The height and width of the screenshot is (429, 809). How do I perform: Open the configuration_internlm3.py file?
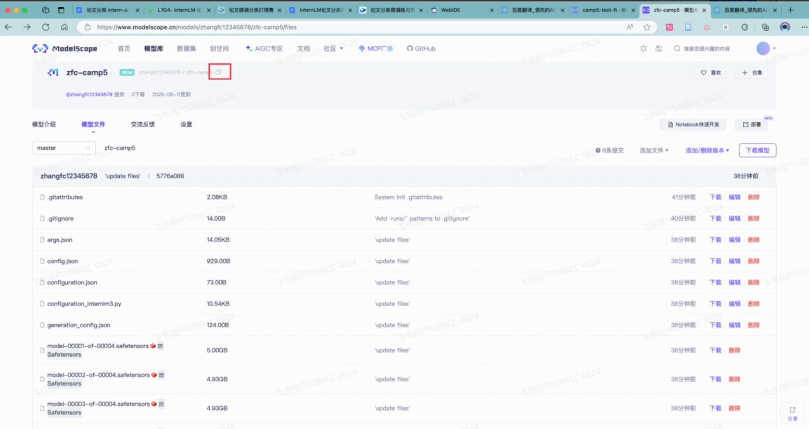pos(84,304)
